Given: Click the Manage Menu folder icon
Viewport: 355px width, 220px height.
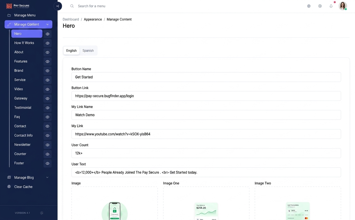Looking at the screenshot, I should 9,15.
